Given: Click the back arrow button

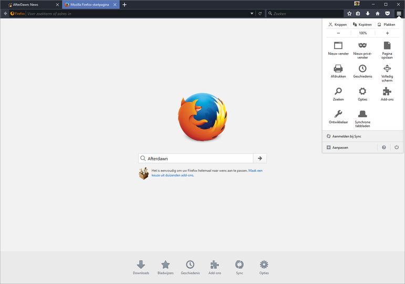Looking at the screenshot, I should (x=5, y=14).
